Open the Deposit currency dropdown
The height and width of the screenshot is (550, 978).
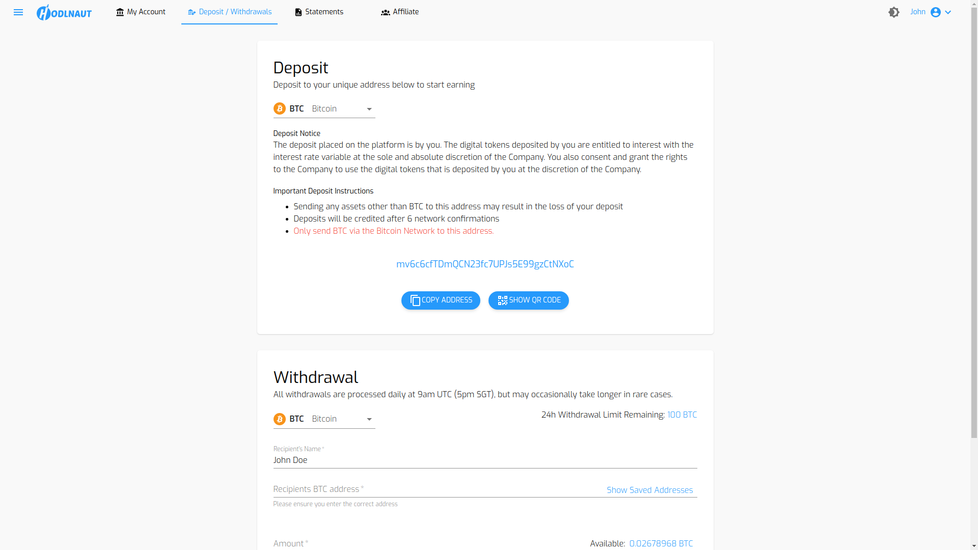click(324, 109)
